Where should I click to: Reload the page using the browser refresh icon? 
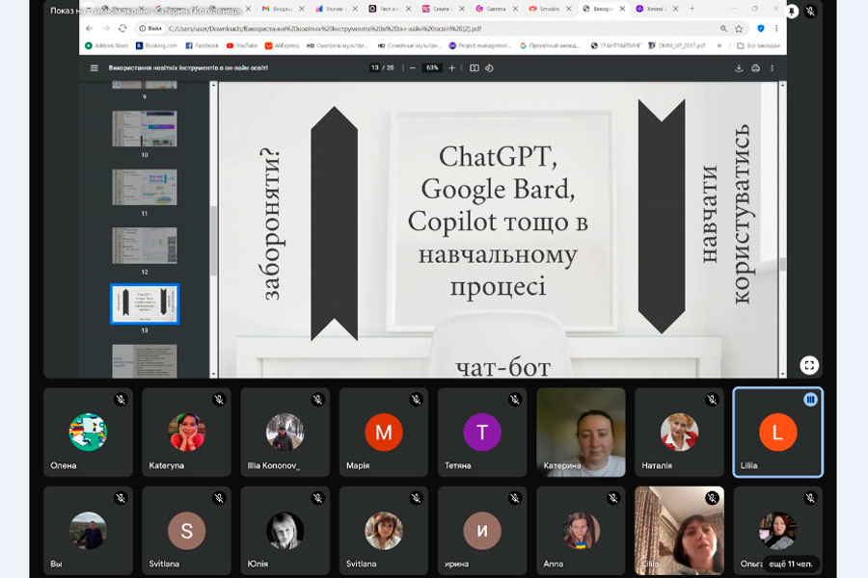pos(122,29)
